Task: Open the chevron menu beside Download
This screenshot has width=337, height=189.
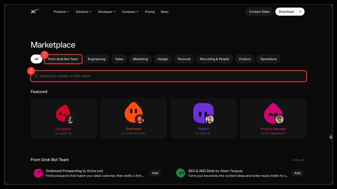Action: (300, 11)
